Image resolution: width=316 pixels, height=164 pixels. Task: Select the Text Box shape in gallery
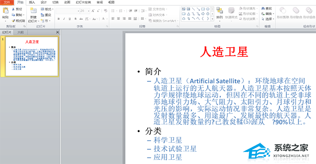[x=184, y=9]
